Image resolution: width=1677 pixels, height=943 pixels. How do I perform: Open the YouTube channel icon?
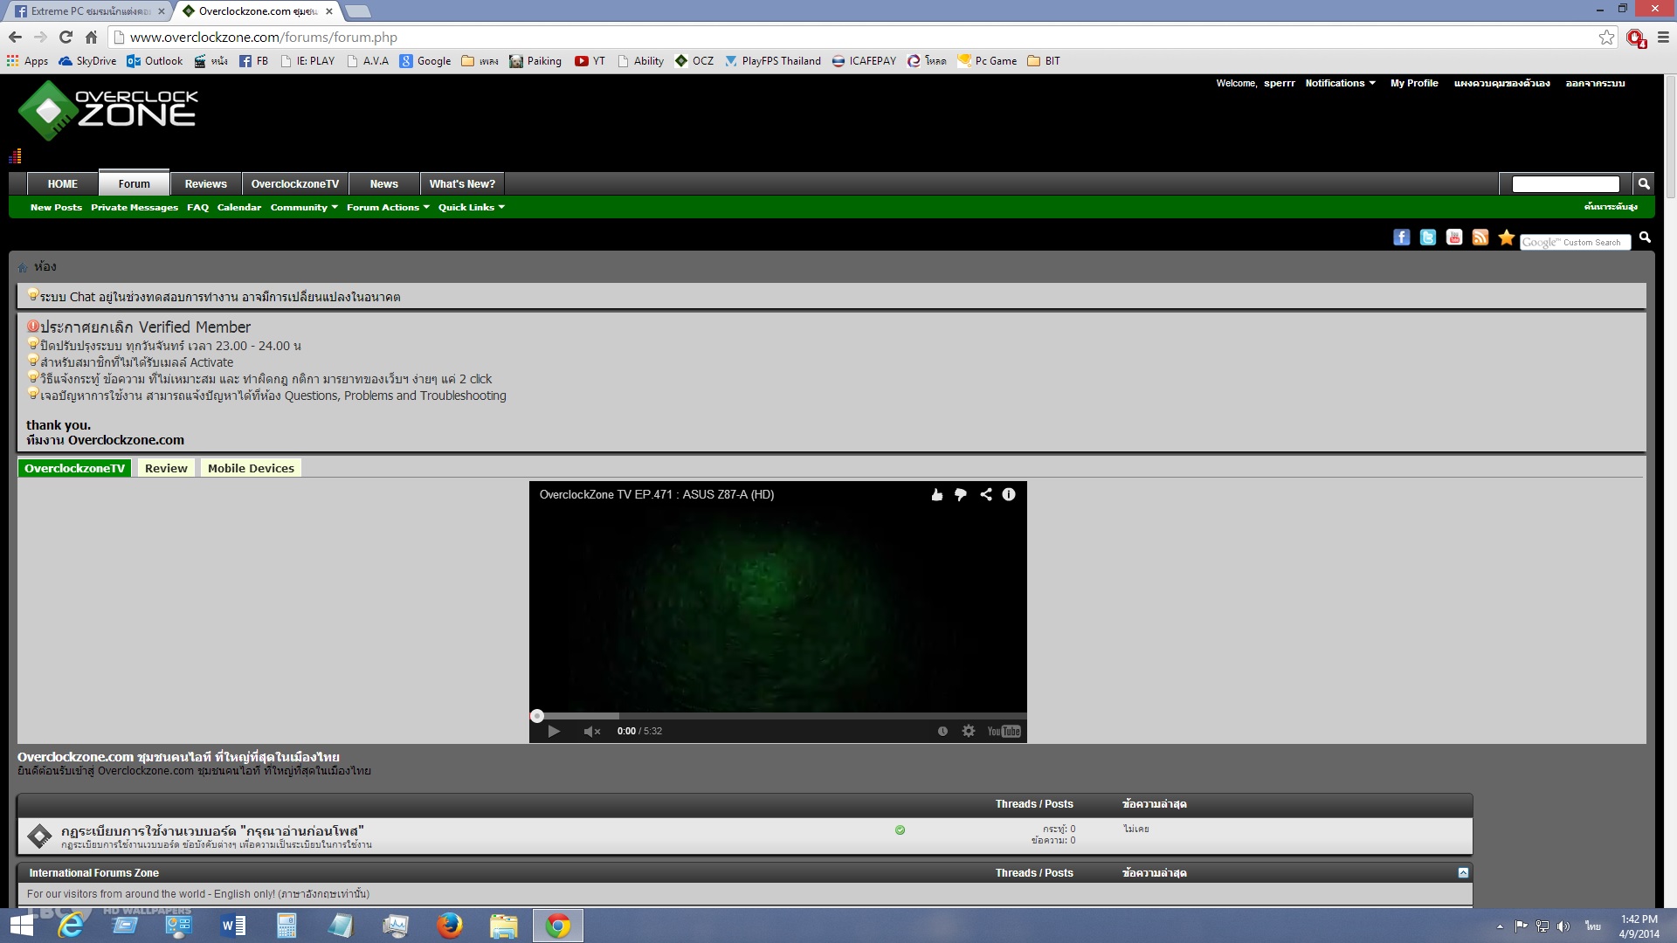[1453, 237]
